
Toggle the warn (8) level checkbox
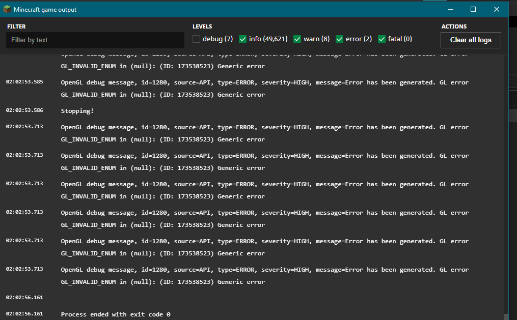pos(297,39)
